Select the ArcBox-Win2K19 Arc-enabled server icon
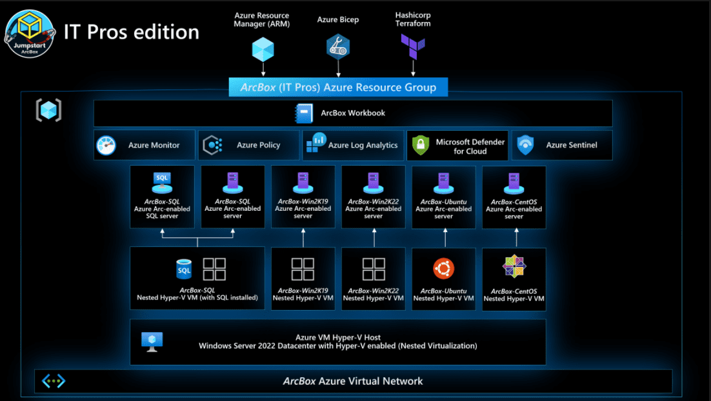Viewport: 711px width, 401px height. pos(303,182)
